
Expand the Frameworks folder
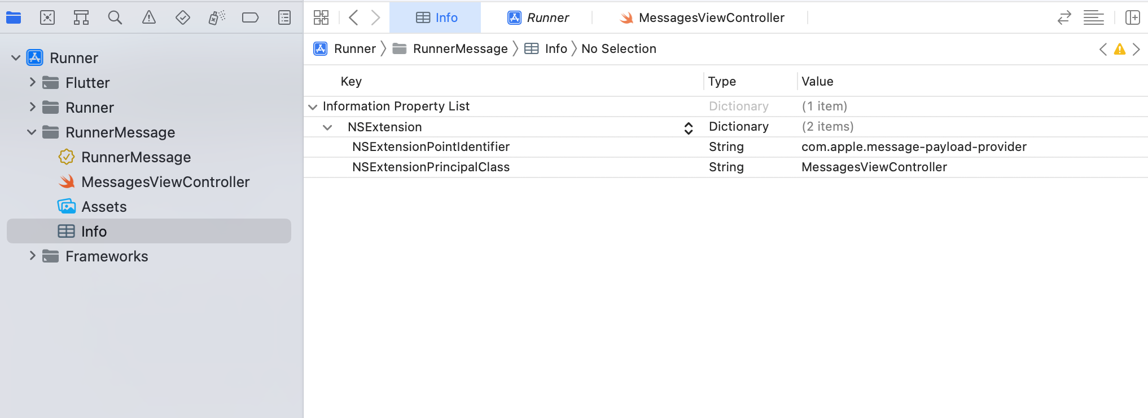click(x=32, y=256)
